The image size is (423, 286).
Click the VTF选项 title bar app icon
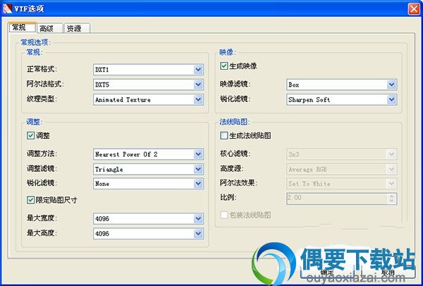(x=7, y=8)
